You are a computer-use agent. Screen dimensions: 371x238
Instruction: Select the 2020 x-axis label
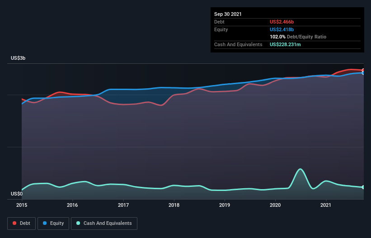point(275,205)
